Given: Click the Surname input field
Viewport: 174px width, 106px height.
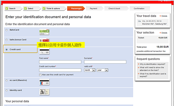Looking at the screenshot, I should [105, 62].
